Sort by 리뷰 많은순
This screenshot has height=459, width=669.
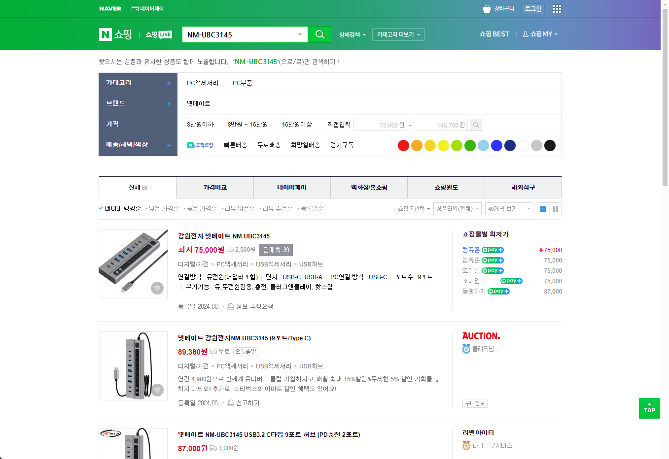coord(240,209)
